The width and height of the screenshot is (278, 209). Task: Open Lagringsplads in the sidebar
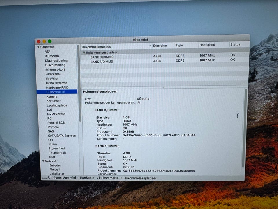point(57,105)
